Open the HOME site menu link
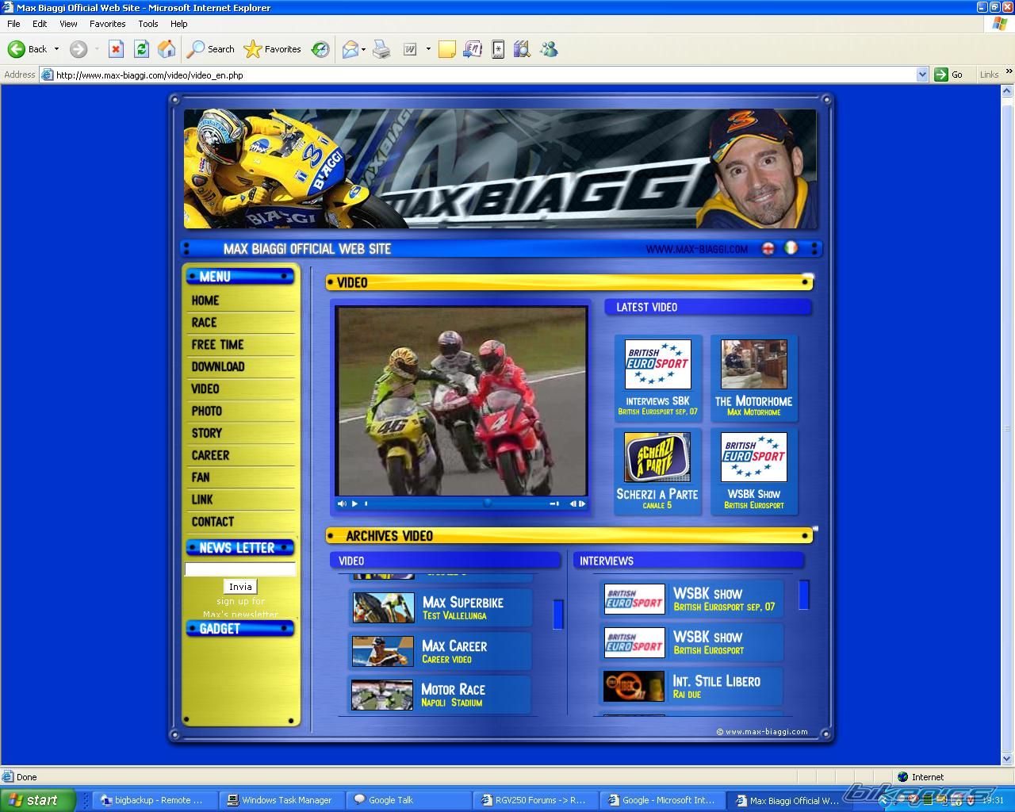Viewport: 1015px width, 812px height. (205, 301)
